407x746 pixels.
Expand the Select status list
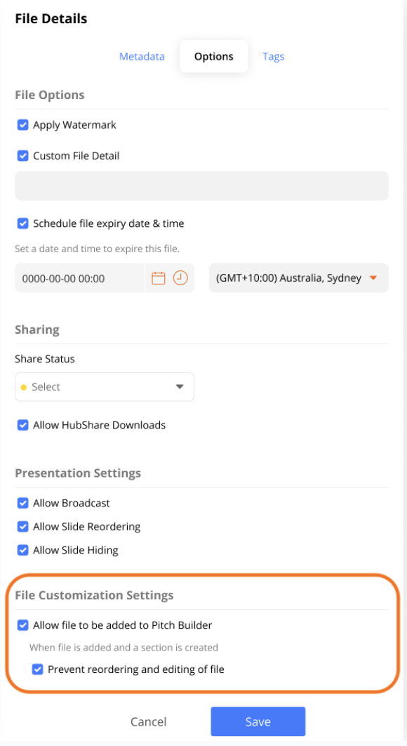180,386
